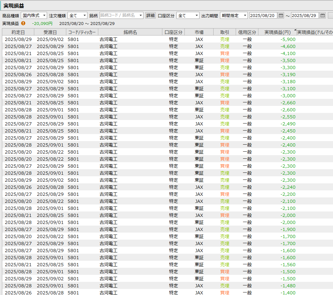Select the -3,500 loss value
Viewport: 333px width, 295px height.
click(x=288, y=60)
